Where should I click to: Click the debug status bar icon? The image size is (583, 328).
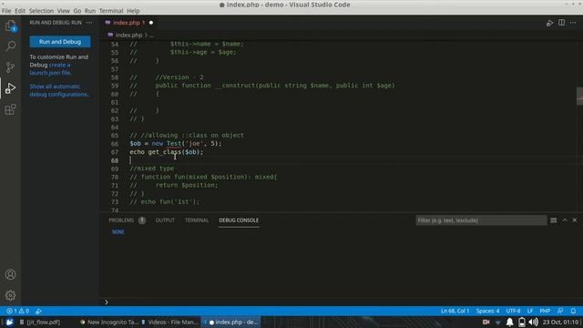tap(38, 311)
